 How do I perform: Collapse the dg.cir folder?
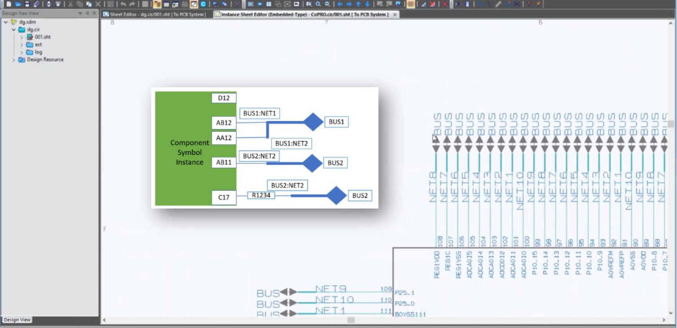[13, 29]
